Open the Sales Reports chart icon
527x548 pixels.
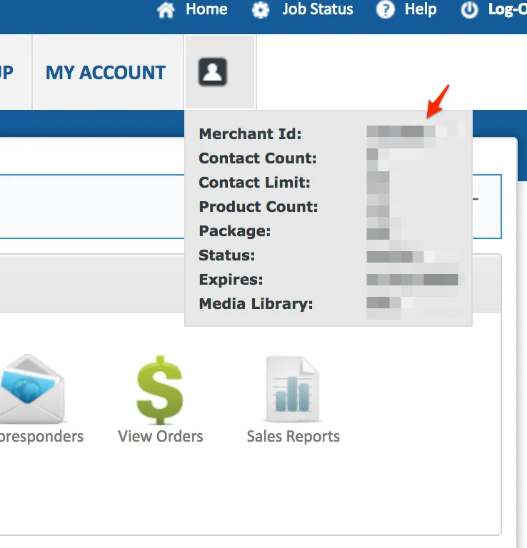292,389
